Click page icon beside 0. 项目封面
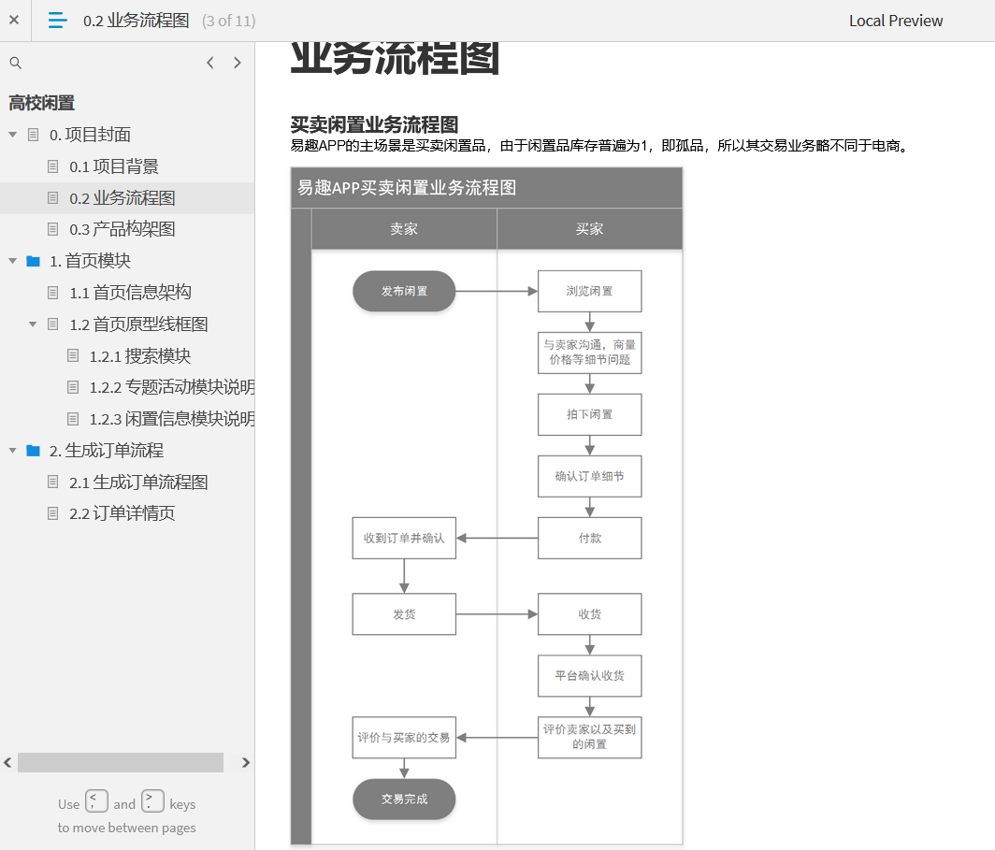Screen dimensions: 995x850 pos(33,135)
